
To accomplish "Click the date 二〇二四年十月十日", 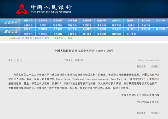I will [x=148, y=102].
